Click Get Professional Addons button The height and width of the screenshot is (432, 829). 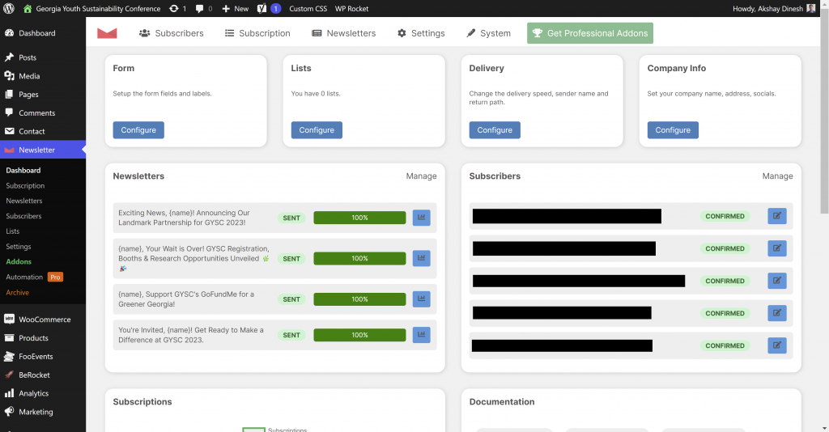click(x=589, y=33)
